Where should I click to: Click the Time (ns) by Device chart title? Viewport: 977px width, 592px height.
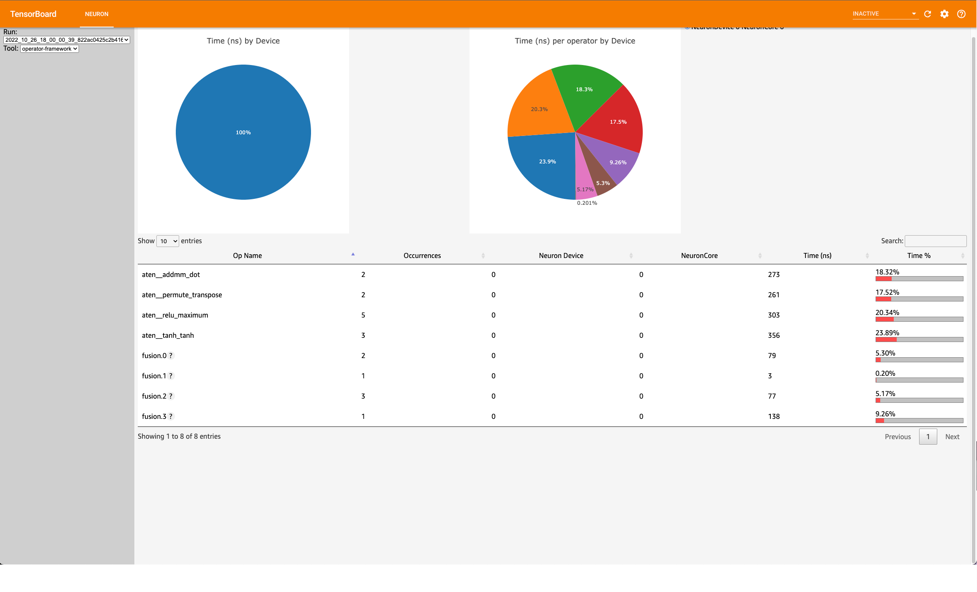pyautogui.click(x=243, y=41)
